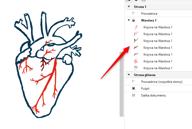Viewport: 192px width, 129px height.
Task: Click the guides icon beside Prowadnice (wszystkie strony)
Action: [x=133, y=82]
